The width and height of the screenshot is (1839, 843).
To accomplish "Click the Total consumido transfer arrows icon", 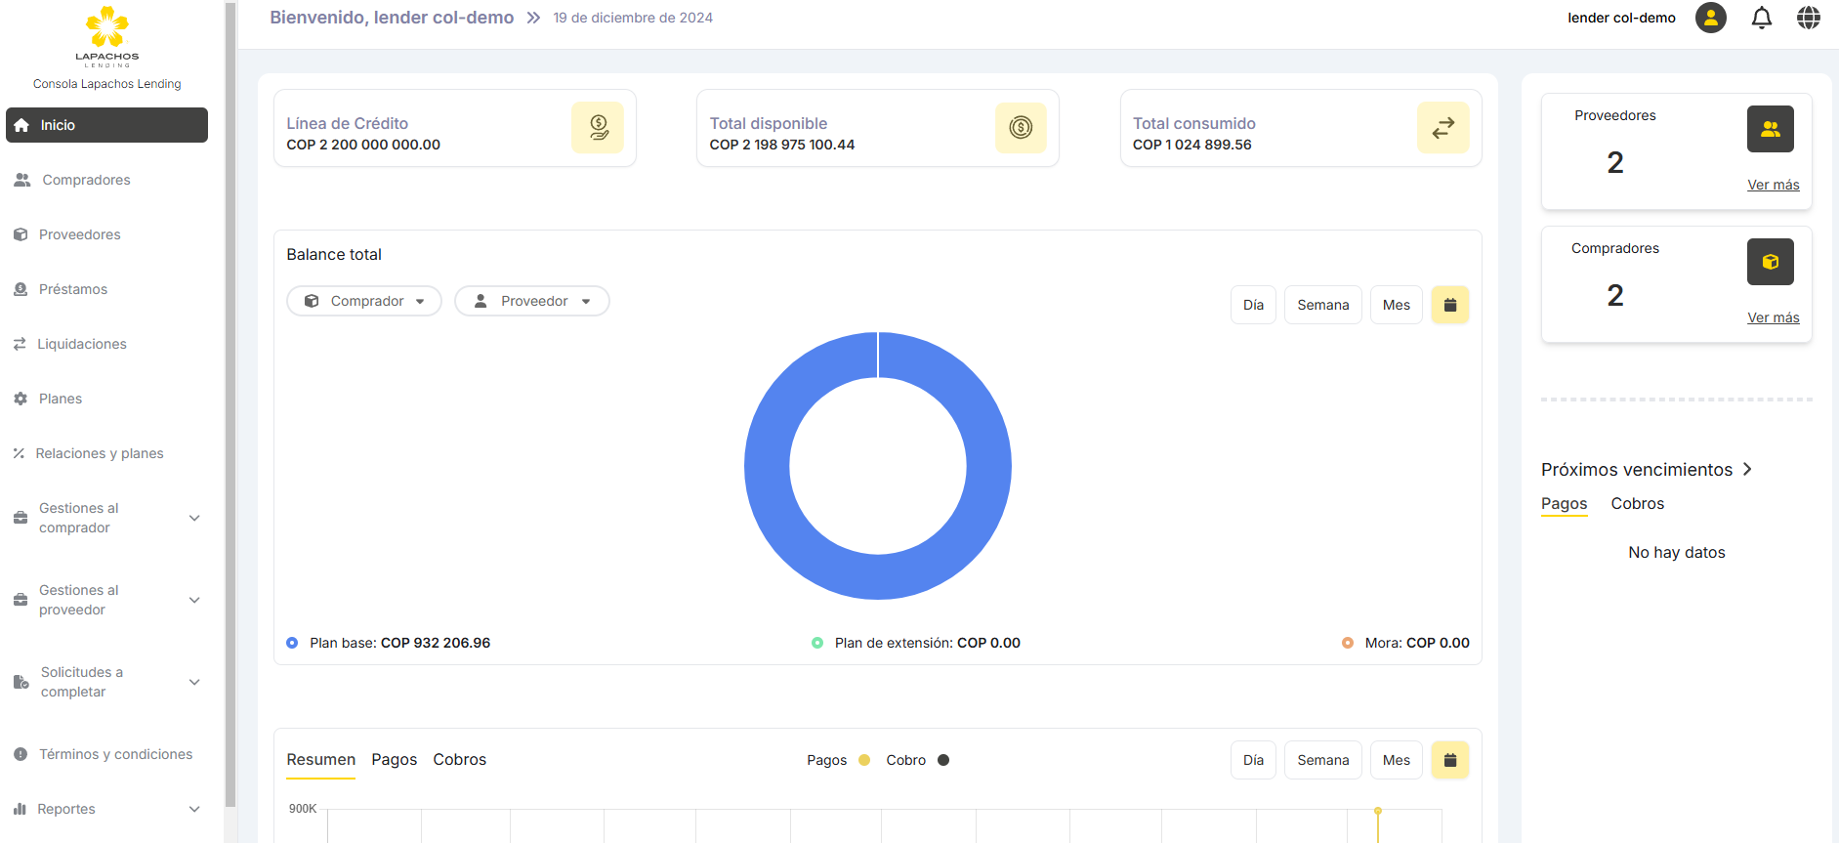I will (x=1442, y=128).
